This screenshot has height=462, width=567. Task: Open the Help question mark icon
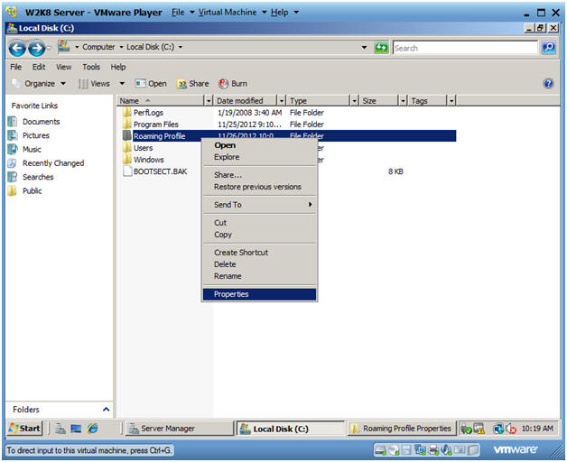[x=548, y=84]
